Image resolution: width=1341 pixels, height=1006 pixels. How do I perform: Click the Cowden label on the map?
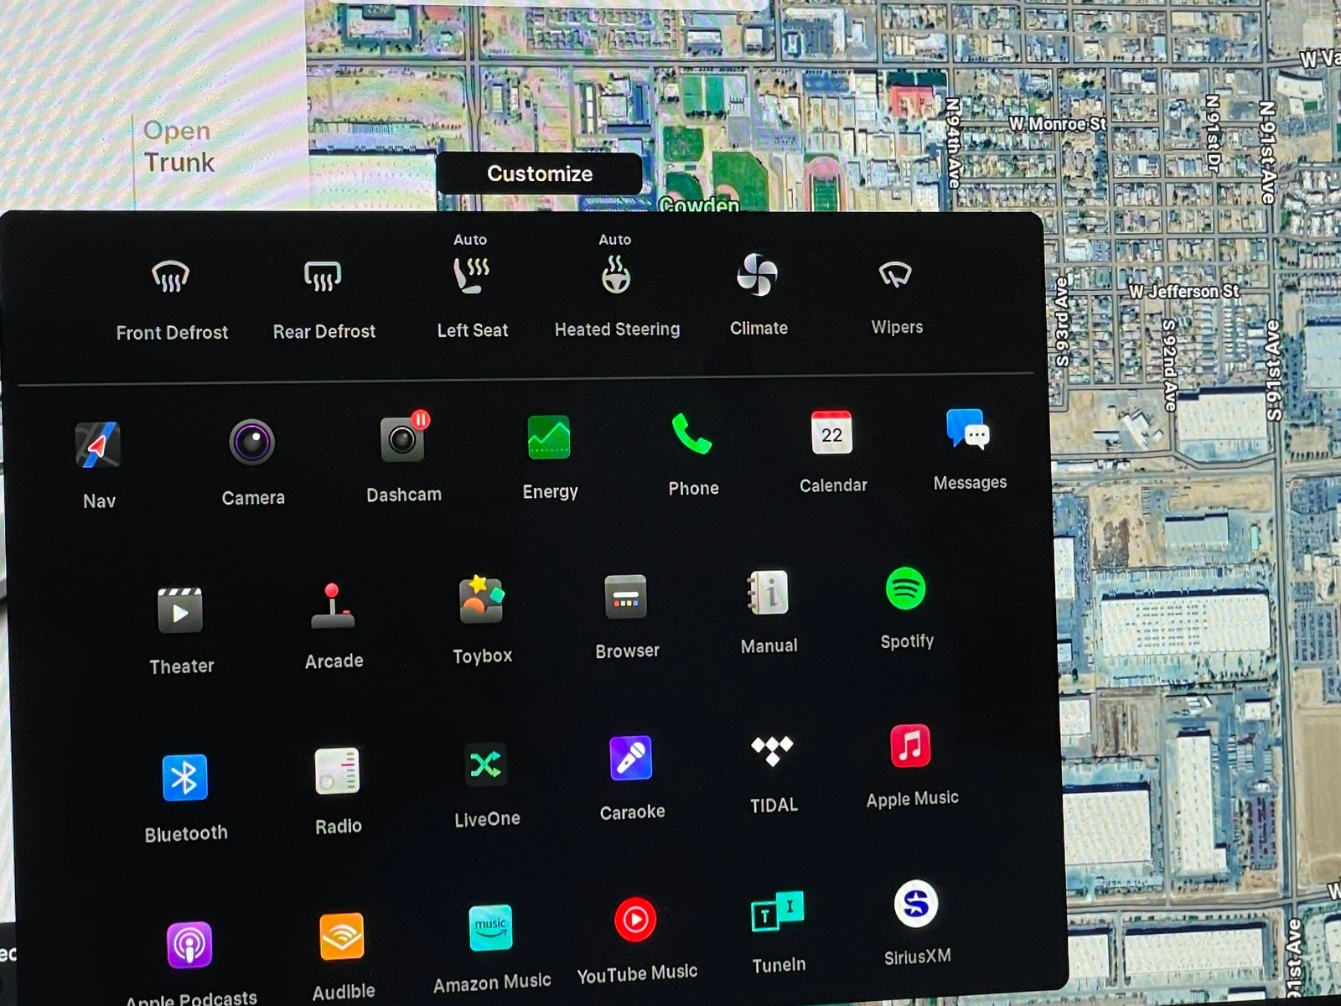tap(699, 205)
